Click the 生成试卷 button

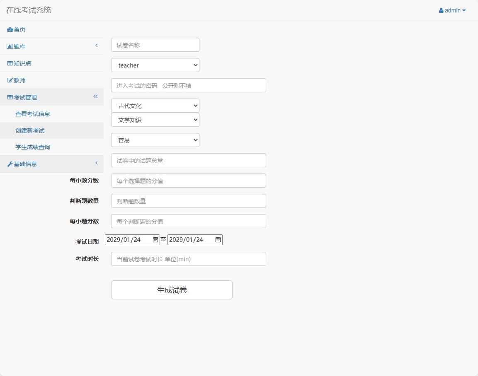click(x=171, y=289)
